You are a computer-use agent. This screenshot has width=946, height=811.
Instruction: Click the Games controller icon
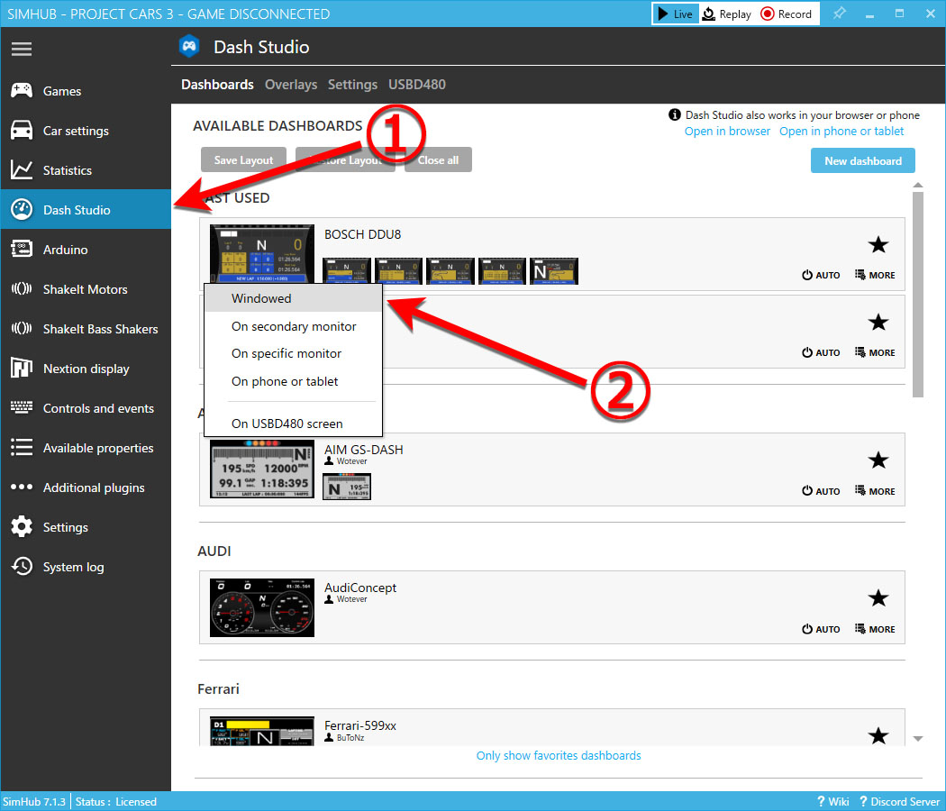22,90
